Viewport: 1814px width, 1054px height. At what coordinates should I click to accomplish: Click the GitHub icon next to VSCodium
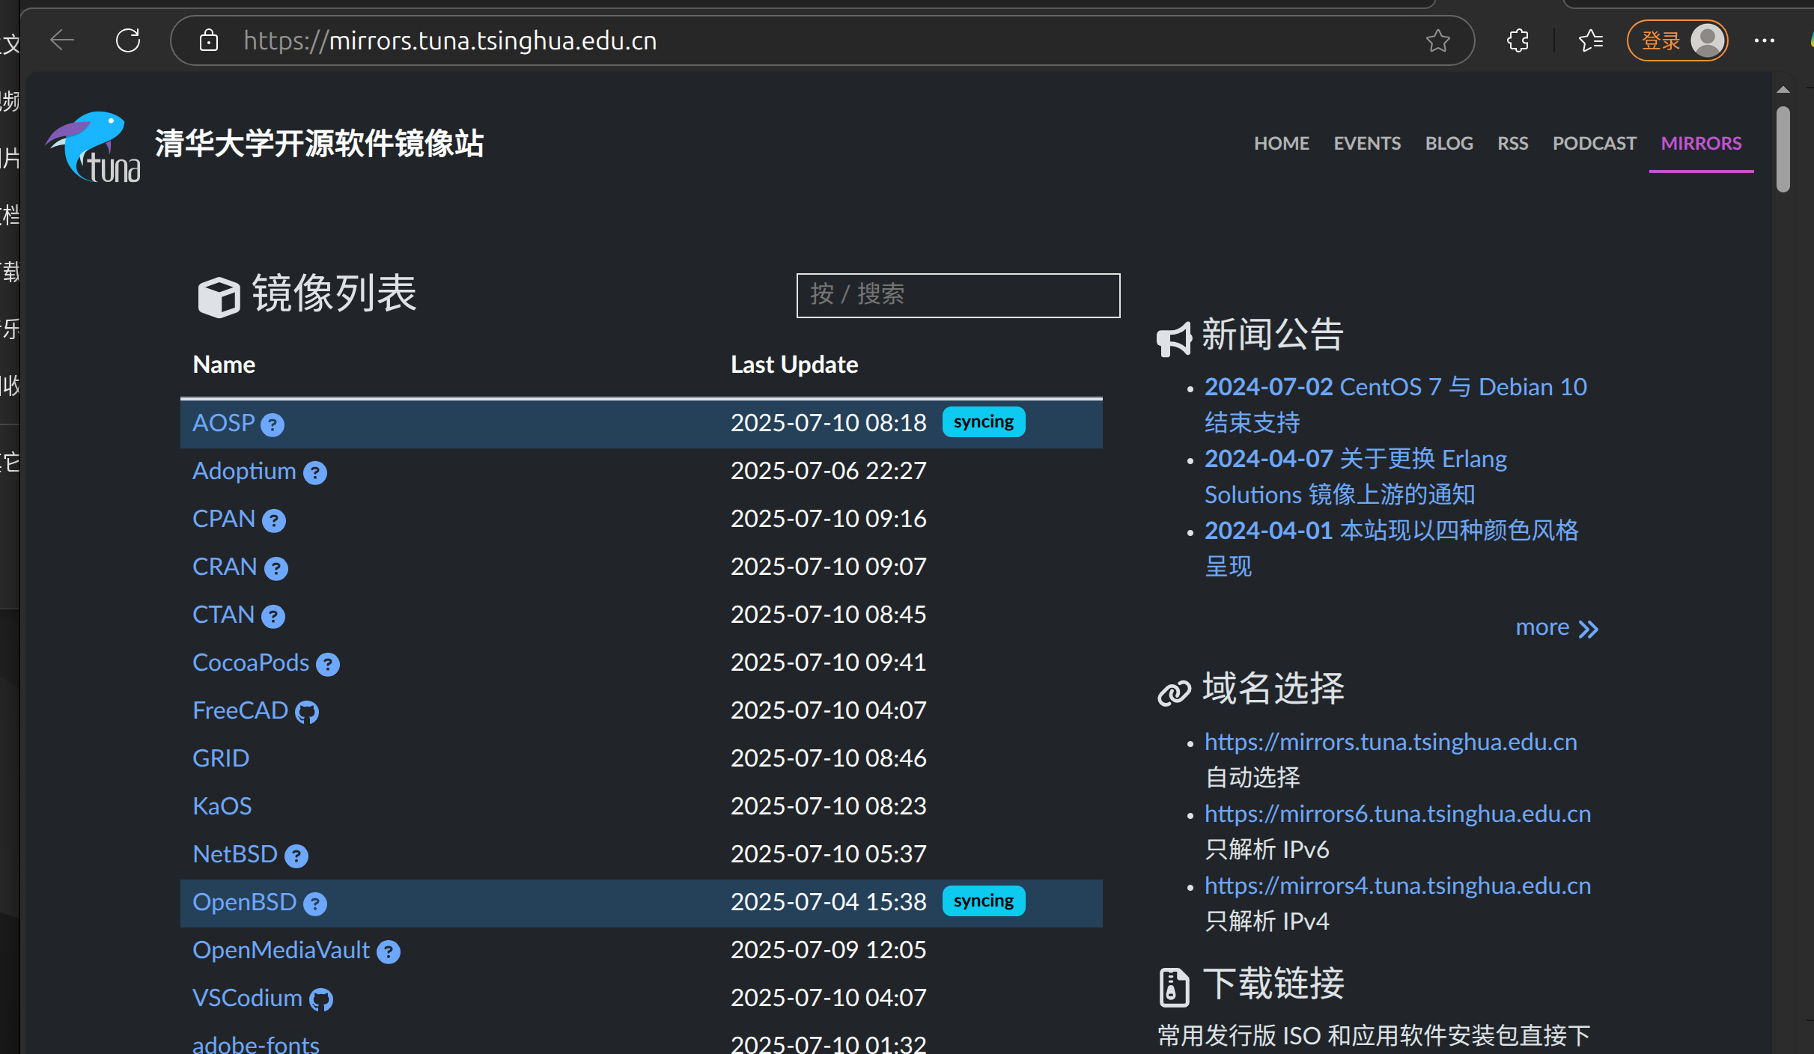point(321,999)
